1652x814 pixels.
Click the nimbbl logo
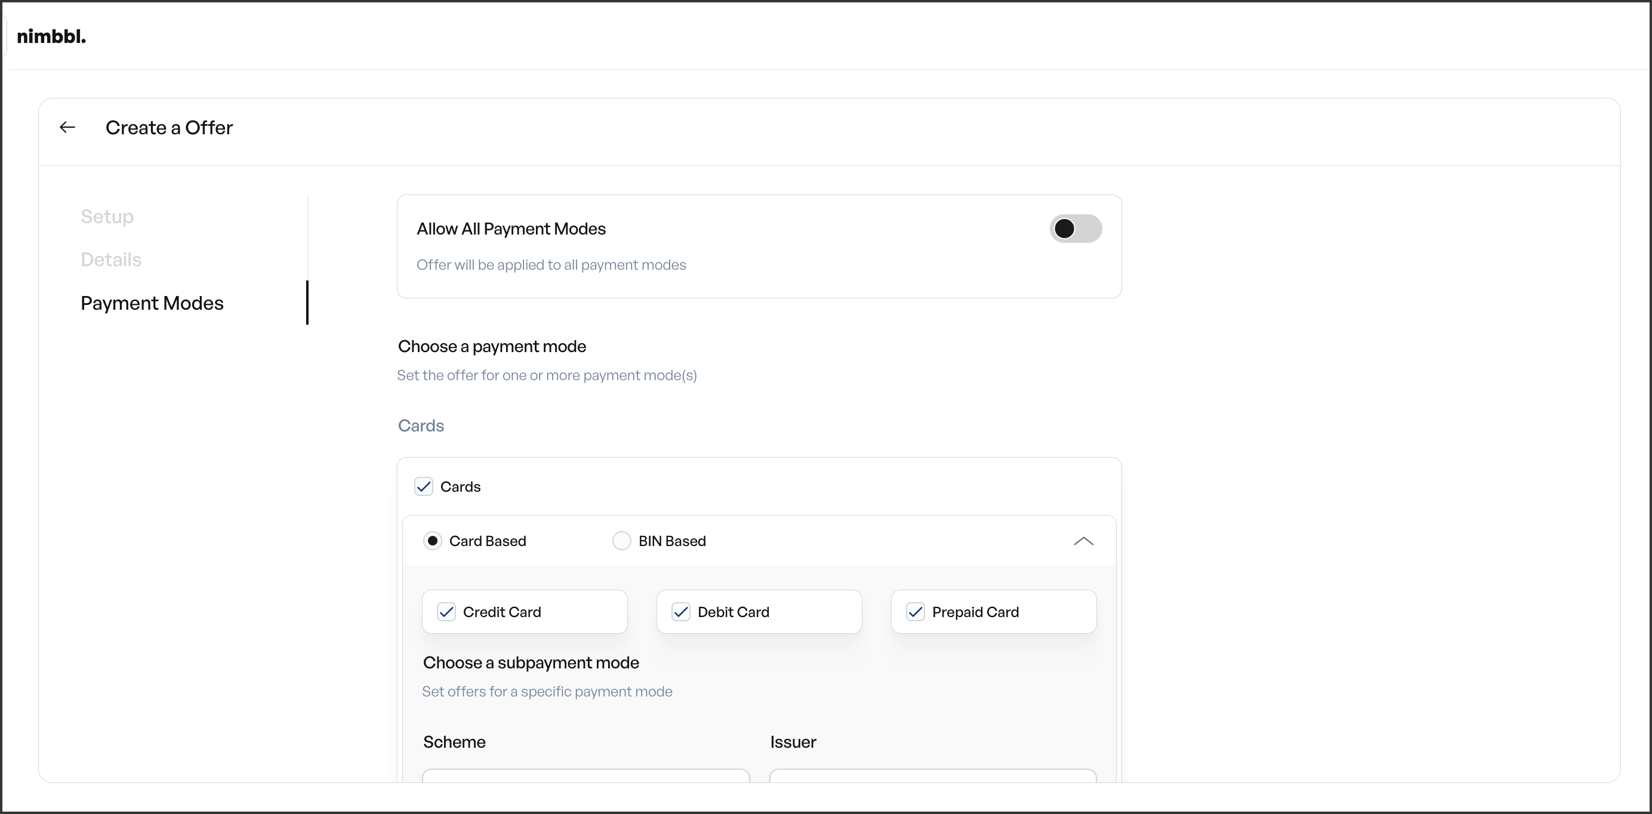(x=51, y=36)
